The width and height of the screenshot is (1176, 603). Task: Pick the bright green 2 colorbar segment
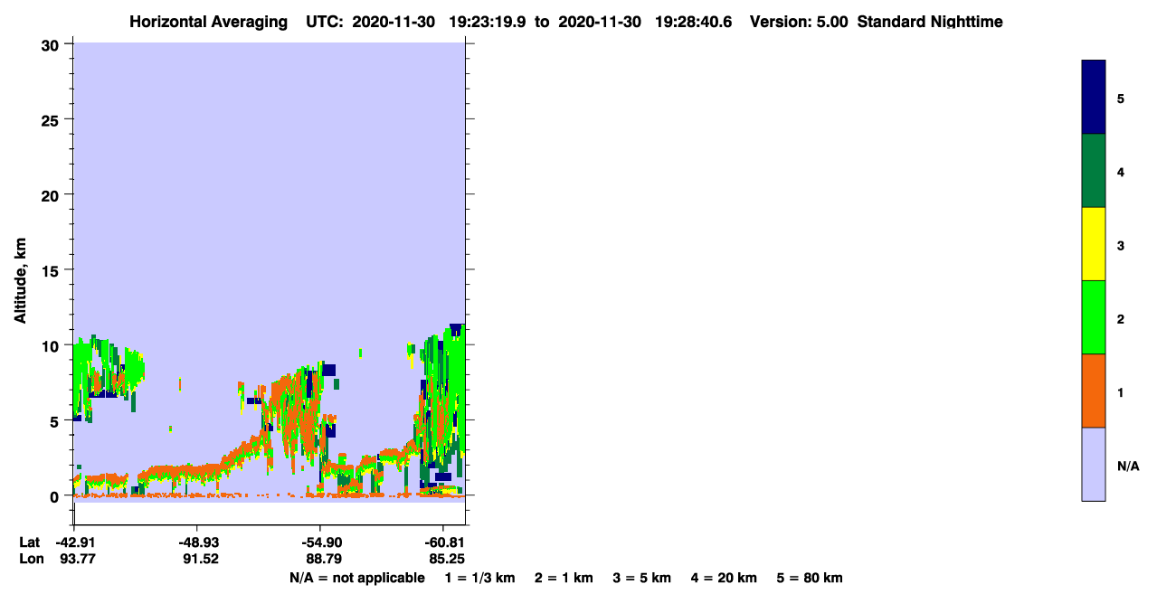point(1094,317)
